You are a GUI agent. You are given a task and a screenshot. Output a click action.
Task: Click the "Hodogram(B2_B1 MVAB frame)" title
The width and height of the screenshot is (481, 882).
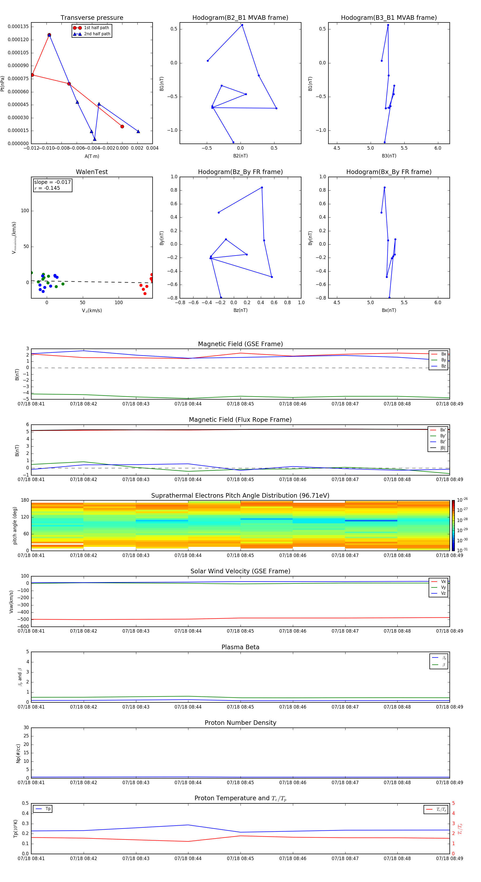(x=240, y=18)
